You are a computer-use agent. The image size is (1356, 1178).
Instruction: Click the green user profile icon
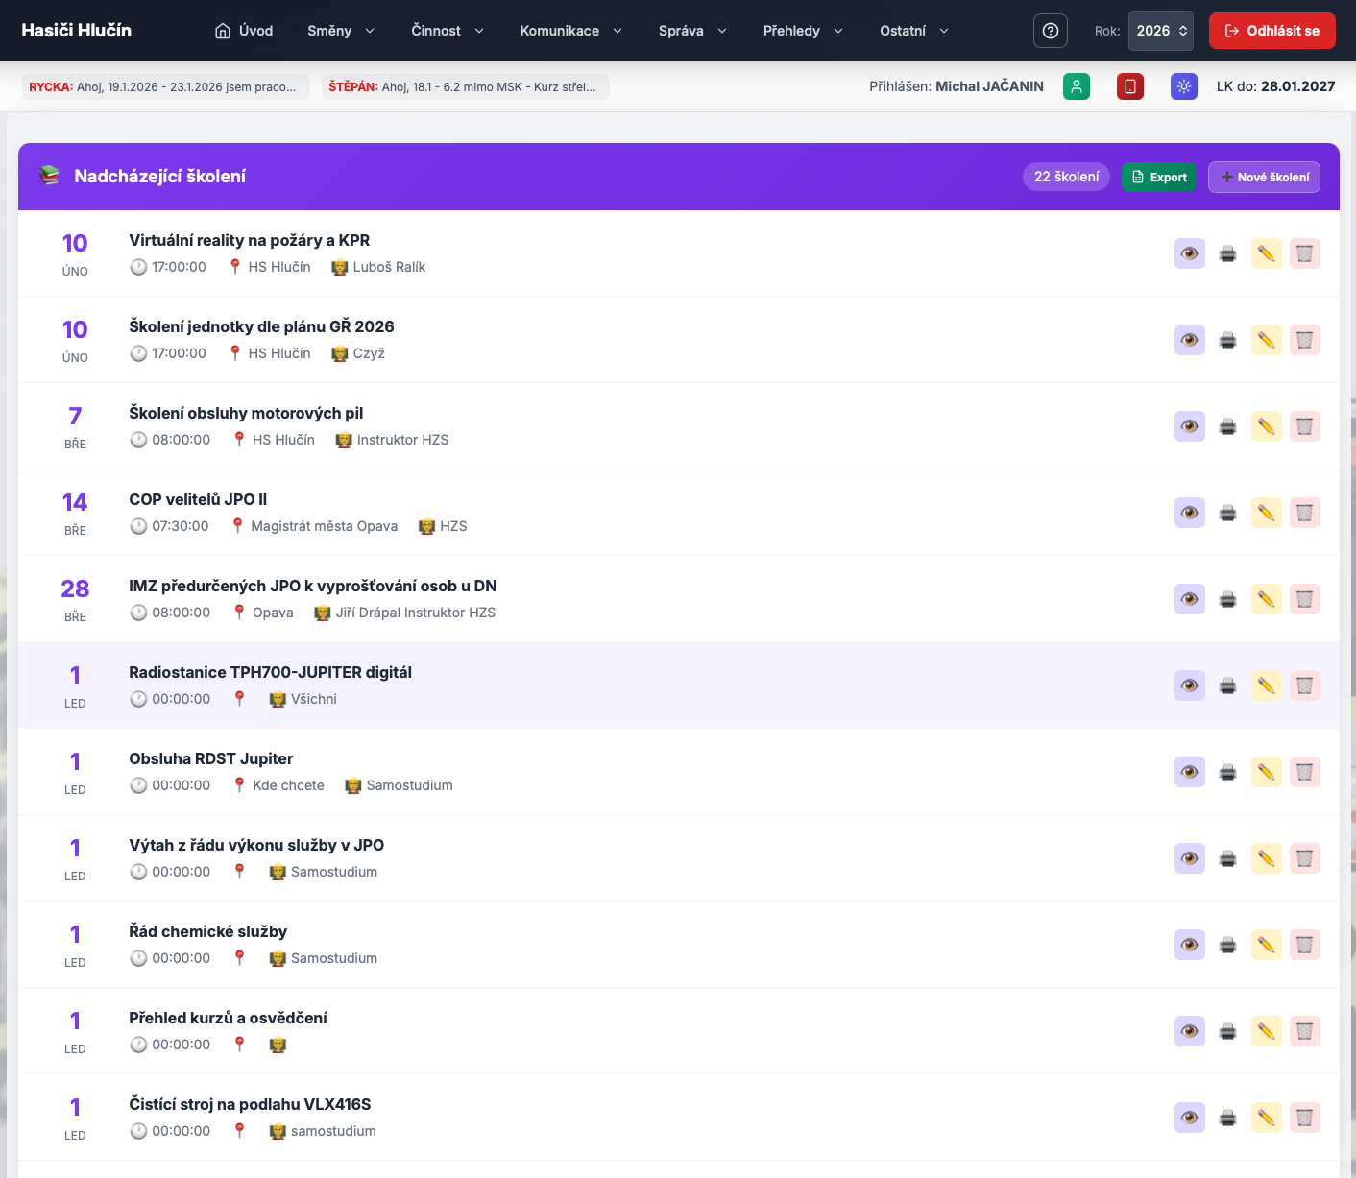tap(1077, 86)
